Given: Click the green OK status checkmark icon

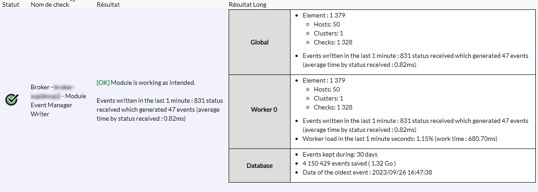Looking at the screenshot, I should click(x=12, y=100).
